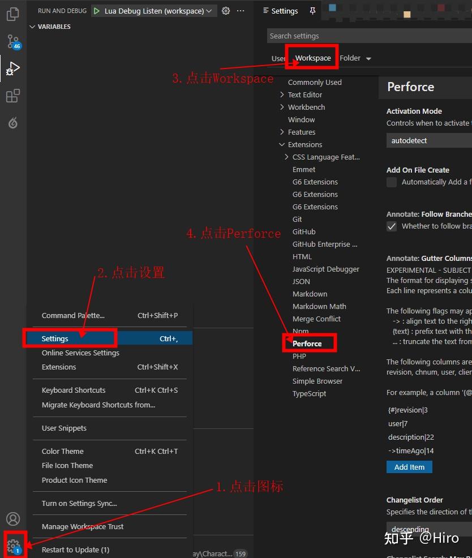Open the Extensions view

coord(12,95)
